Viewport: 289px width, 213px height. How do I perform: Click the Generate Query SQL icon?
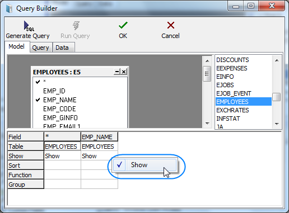(x=29, y=26)
